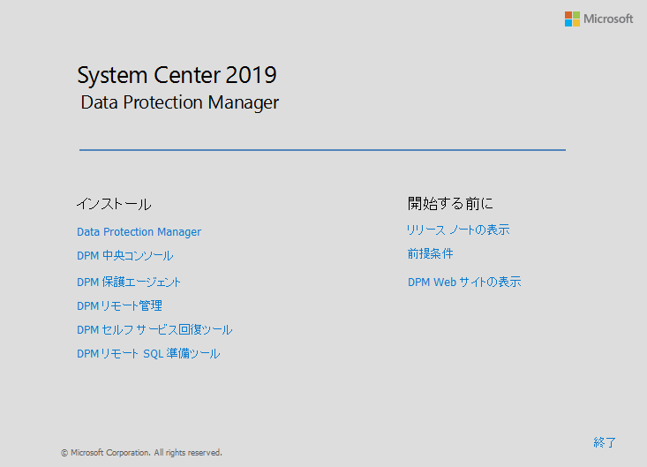Image resolution: width=647 pixels, height=467 pixels.
Task: Click the Microsoft Corporation copyright notice
Action: point(141,453)
